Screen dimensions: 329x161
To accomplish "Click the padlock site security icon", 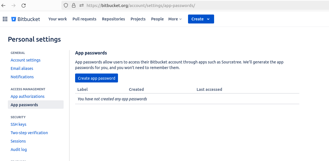I will click(x=74, y=5).
